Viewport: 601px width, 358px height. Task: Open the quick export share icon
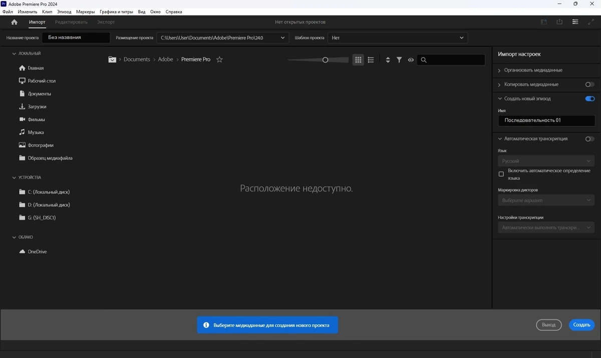[559, 22]
